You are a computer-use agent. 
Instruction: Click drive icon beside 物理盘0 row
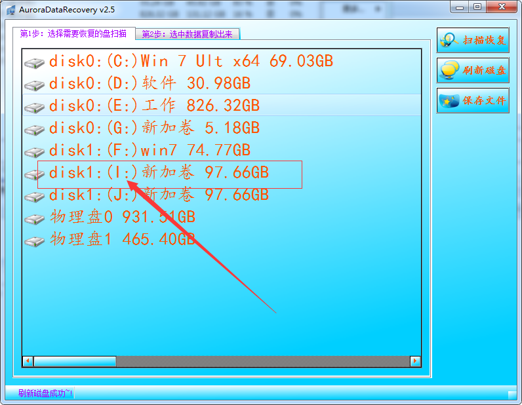[34, 219]
